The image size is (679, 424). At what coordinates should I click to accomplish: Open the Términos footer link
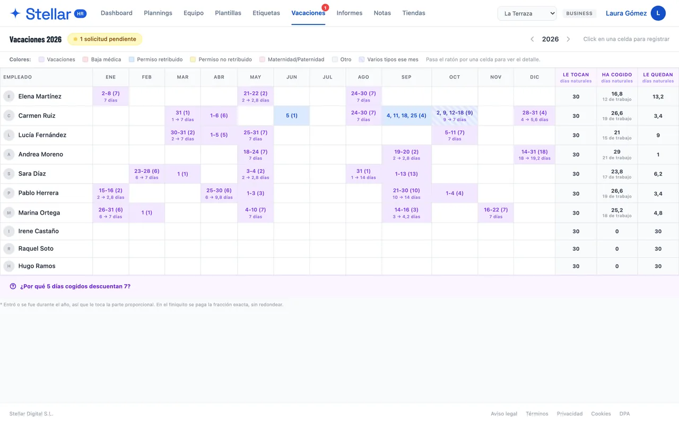[x=537, y=413]
